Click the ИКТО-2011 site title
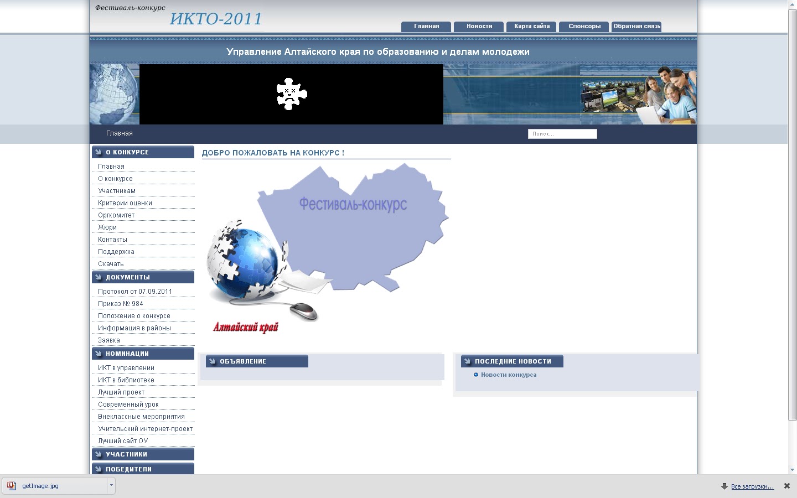 tap(216, 19)
